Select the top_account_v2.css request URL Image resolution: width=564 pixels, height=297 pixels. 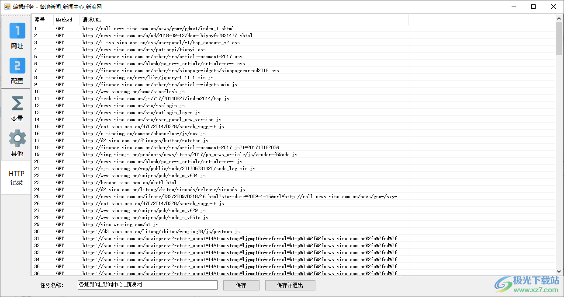(x=161, y=42)
